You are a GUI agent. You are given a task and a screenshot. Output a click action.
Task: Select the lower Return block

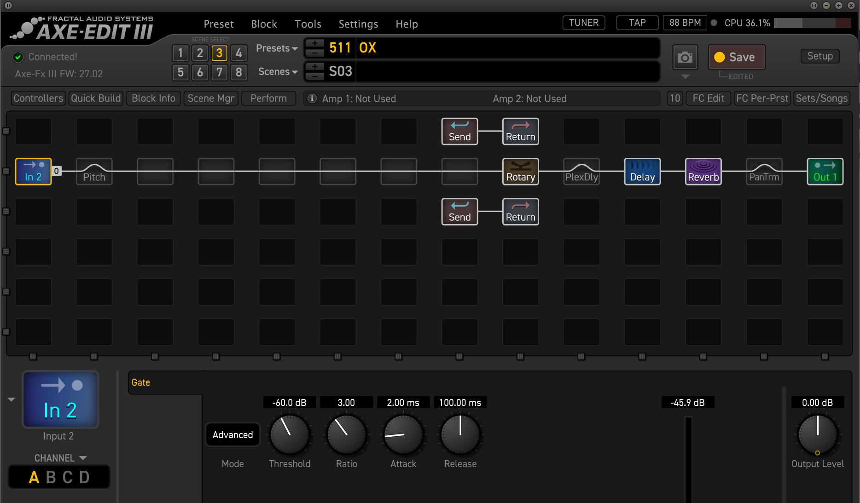coord(520,212)
